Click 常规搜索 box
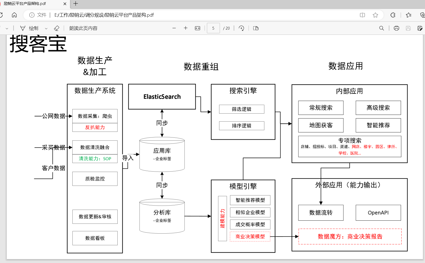This screenshot has height=263, width=425. click(321, 108)
